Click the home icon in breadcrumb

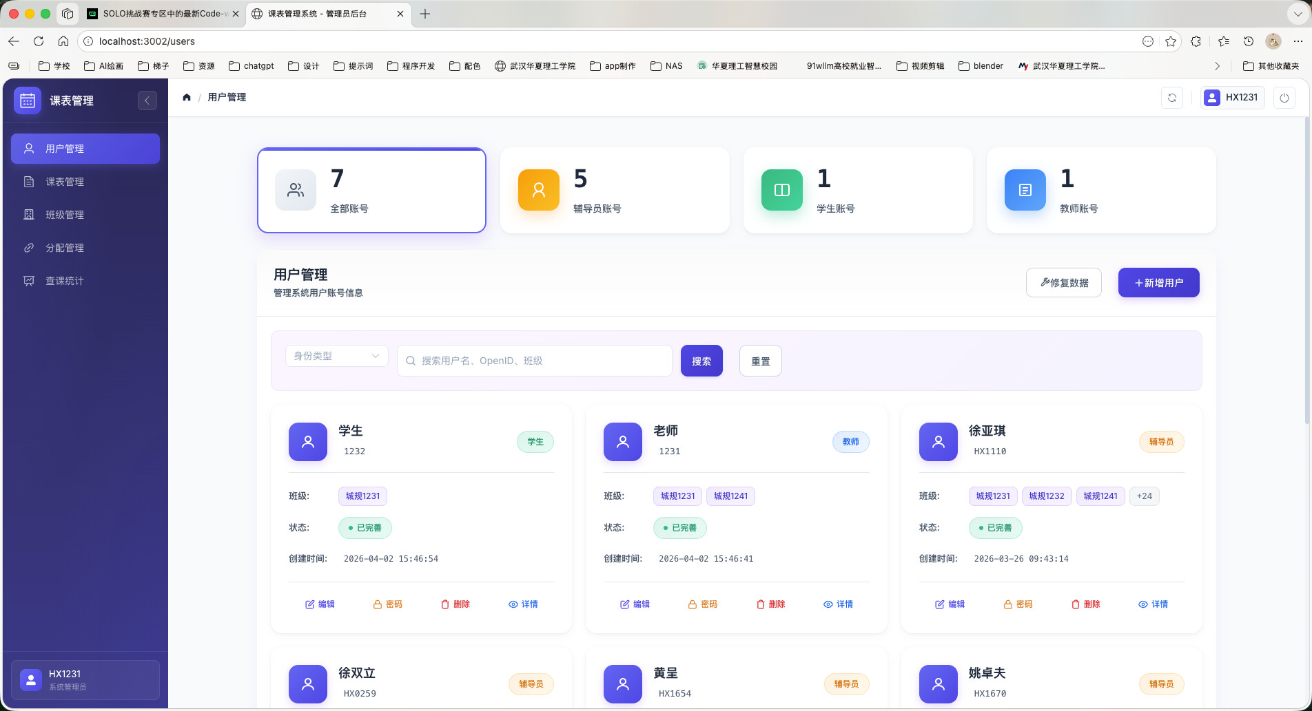point(187,98)
